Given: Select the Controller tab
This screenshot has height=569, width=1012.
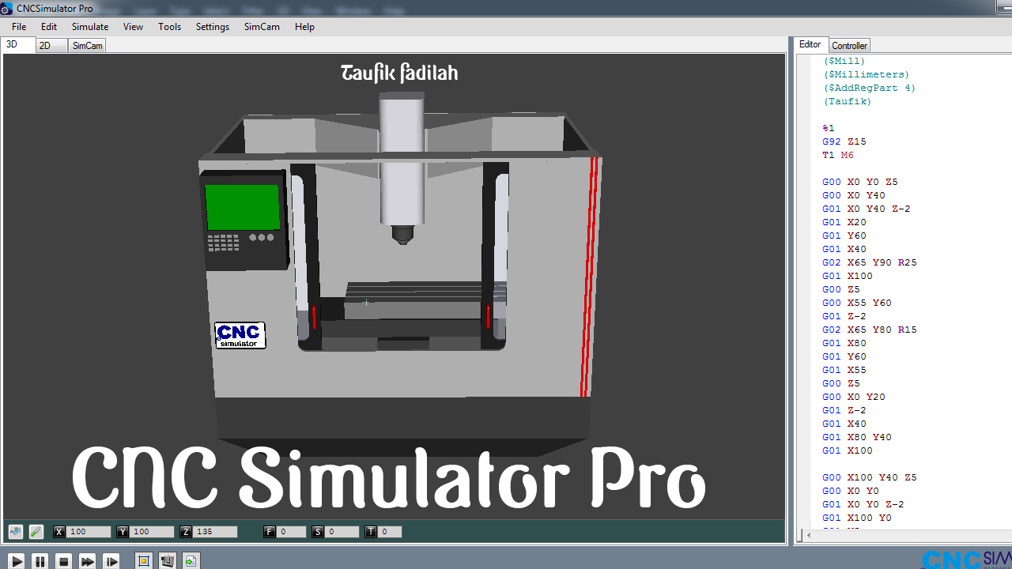Looking at the screenshot, I should pos(850,46).
